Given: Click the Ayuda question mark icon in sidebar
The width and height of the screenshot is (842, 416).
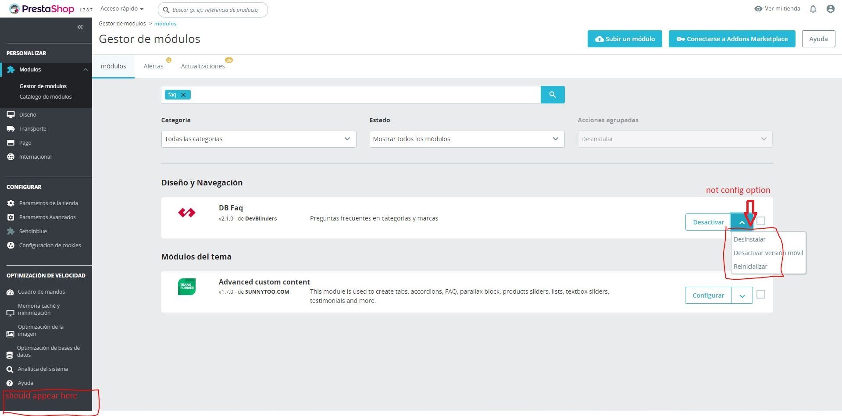Looking at the screenshot, I should click(10, 383).
